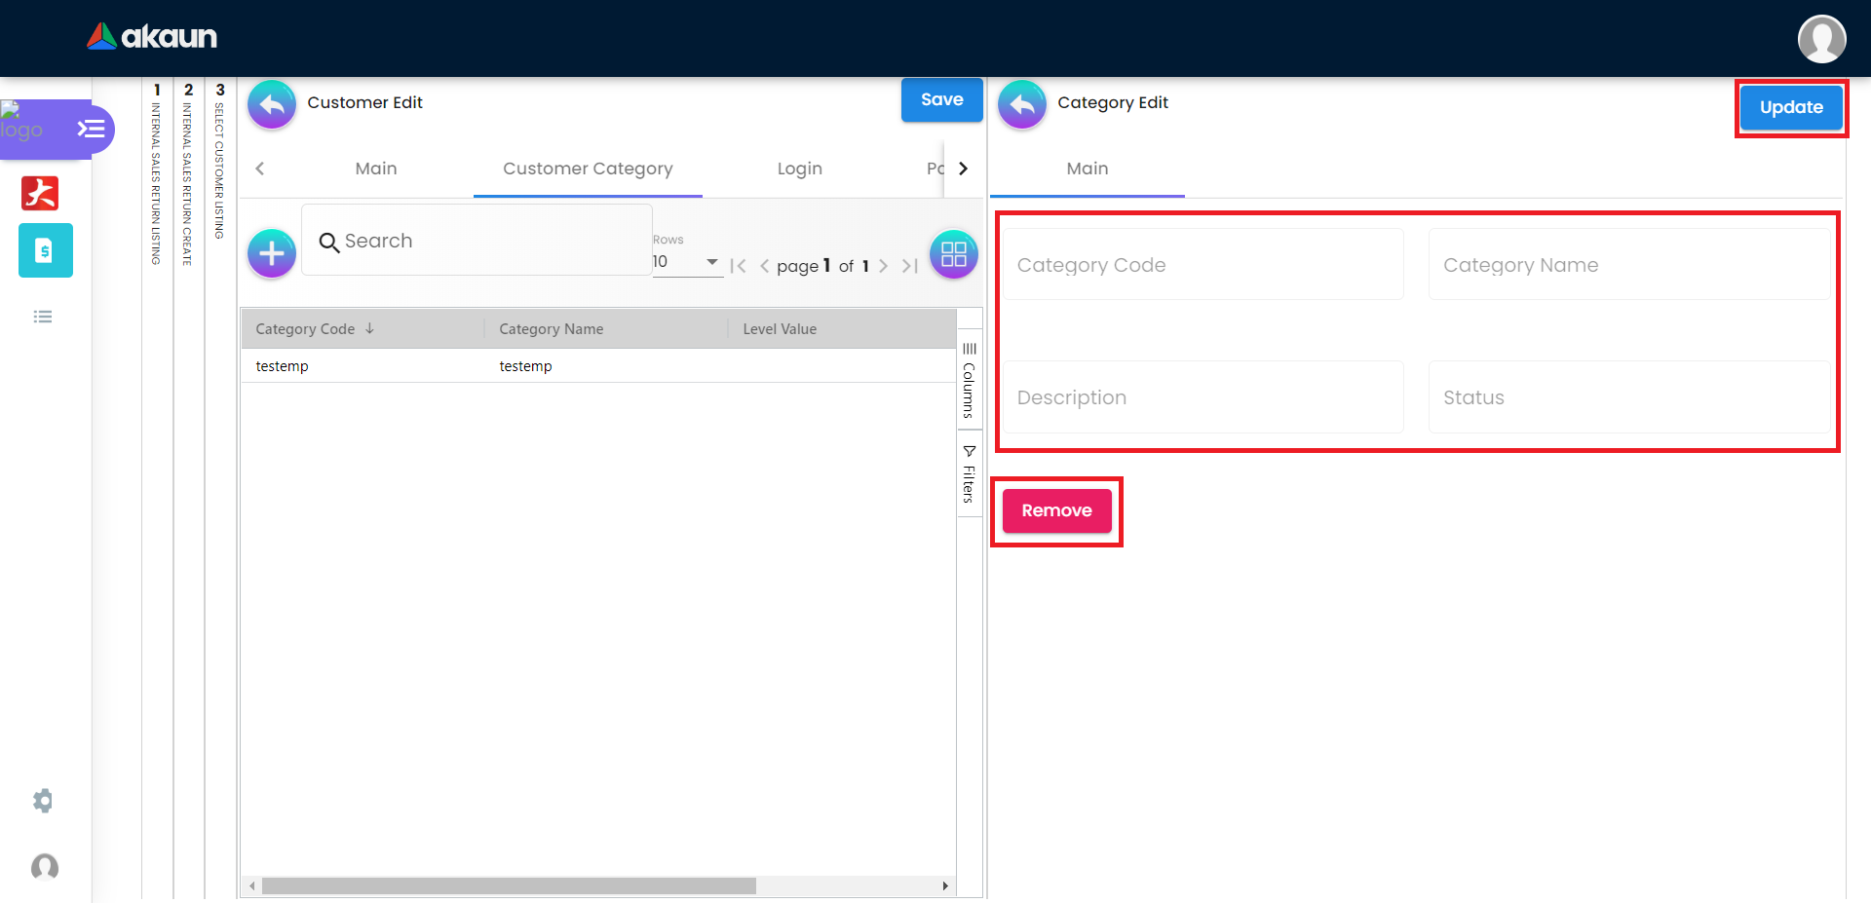Go back from Customer Edit panel
This screenshot has width=1871, height=903.
click(272, 104)
